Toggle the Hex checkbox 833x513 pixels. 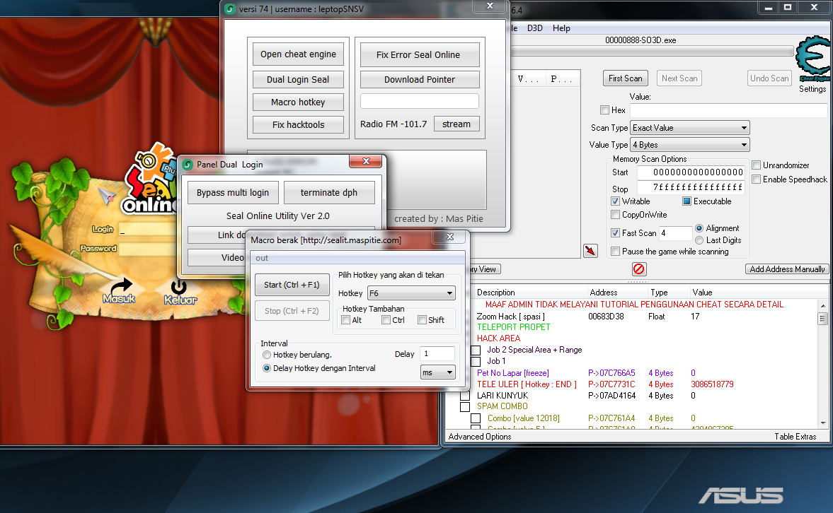(x=604, y=110)
